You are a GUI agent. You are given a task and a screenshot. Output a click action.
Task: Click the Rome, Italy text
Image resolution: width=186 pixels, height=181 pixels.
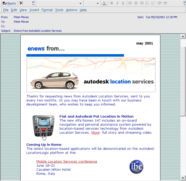(x=46, y=174)
